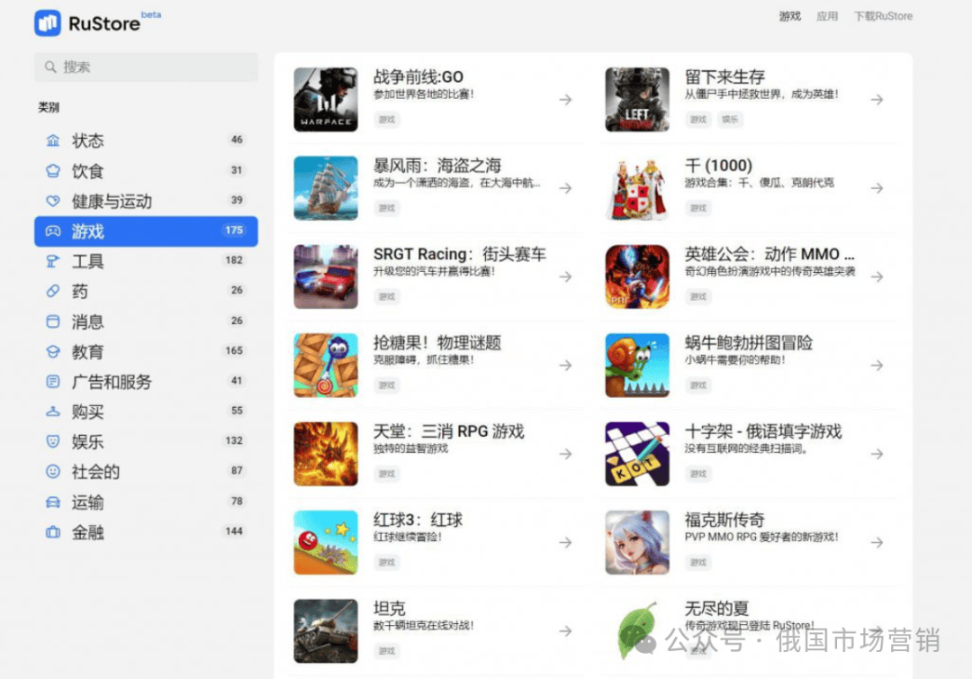Click the 132 count on 娱乐 category
972x679 pixels.
(234, 441)
